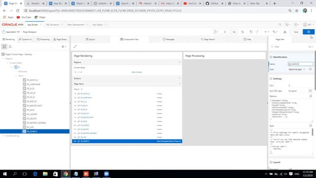The image size is (316, 178).
Task: Click the Go button beside page number
Action: pos(234,32)
